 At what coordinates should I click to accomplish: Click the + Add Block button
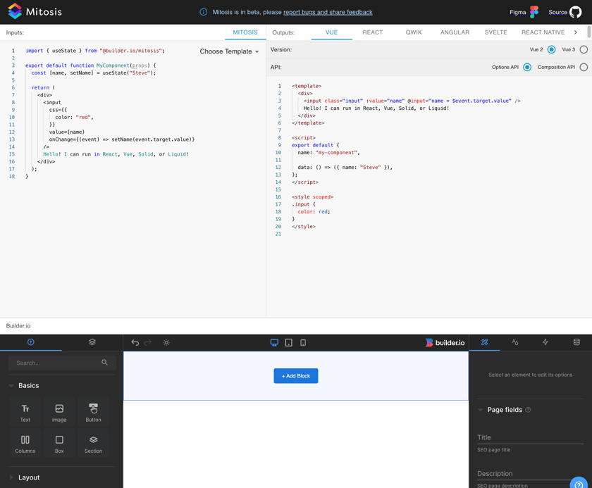coord(296,375)
